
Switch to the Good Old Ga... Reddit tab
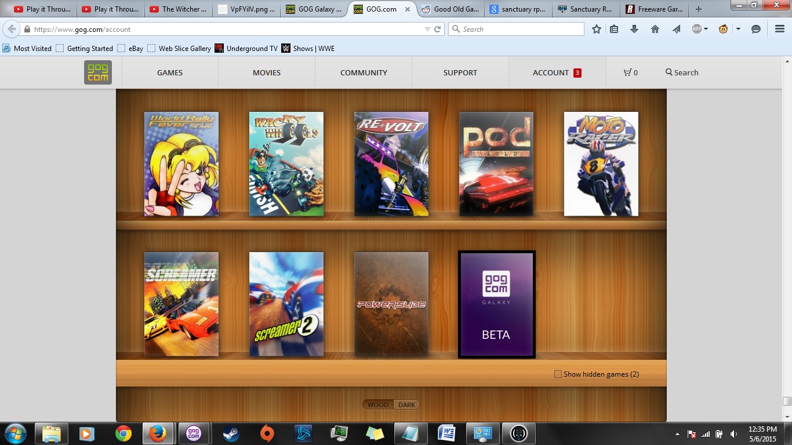(451, 9)
